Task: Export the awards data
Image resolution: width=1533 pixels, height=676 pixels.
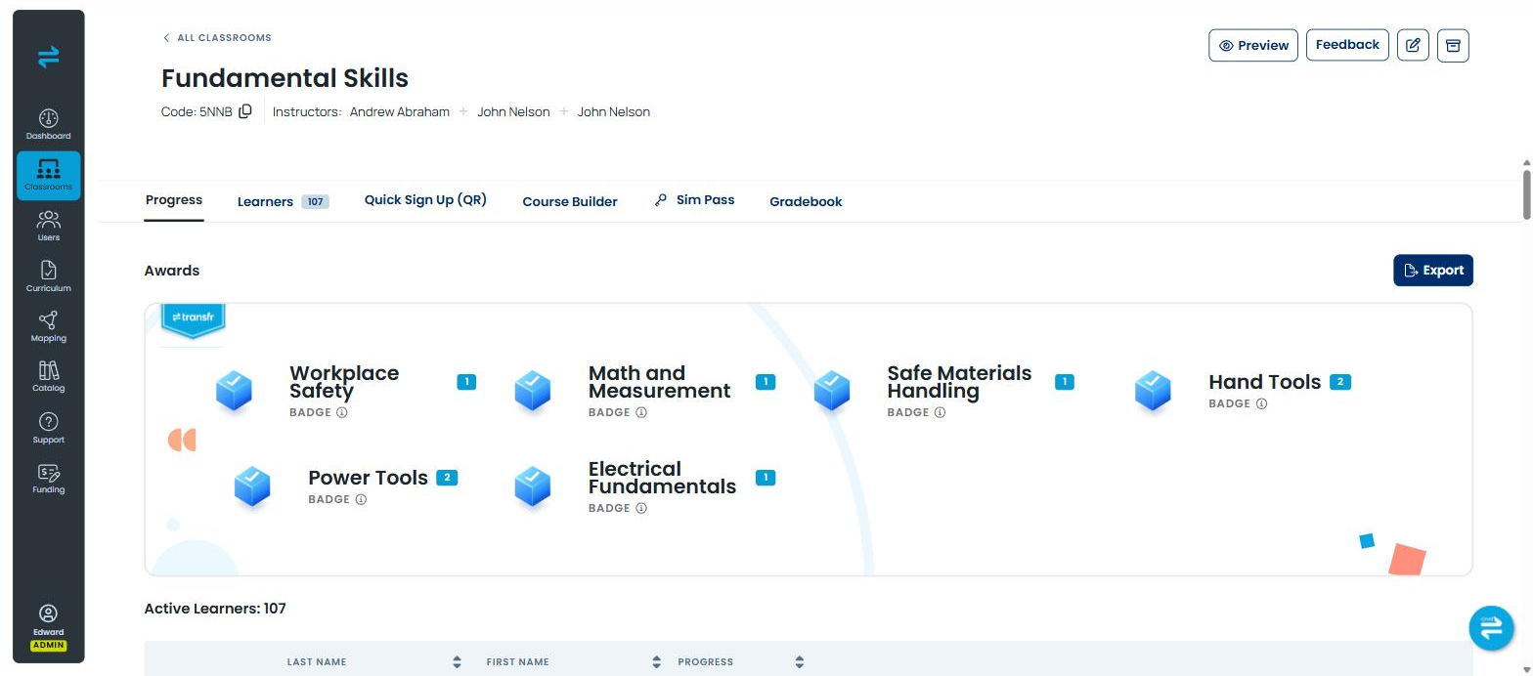Action: pyautogui.click(x=1433, y=271)
